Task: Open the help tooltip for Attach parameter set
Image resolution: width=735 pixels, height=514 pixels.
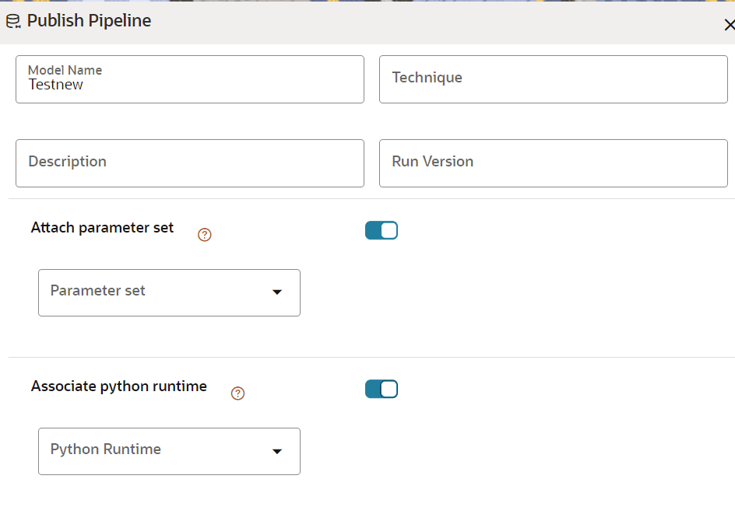Action: tap(205, 234)
